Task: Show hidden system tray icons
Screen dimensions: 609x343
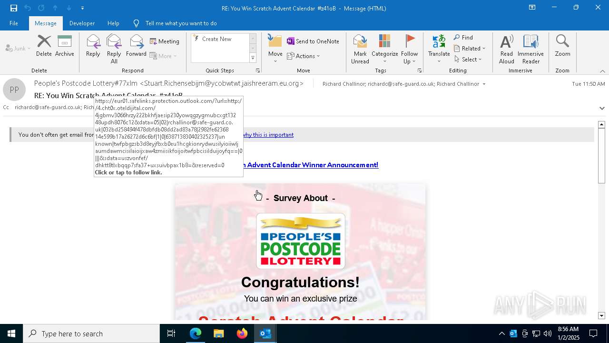Action: click(501, 333)
